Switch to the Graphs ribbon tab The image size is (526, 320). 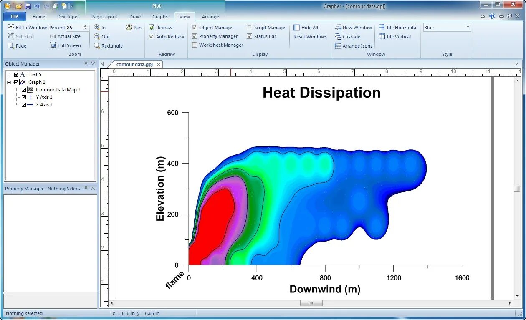160,17
